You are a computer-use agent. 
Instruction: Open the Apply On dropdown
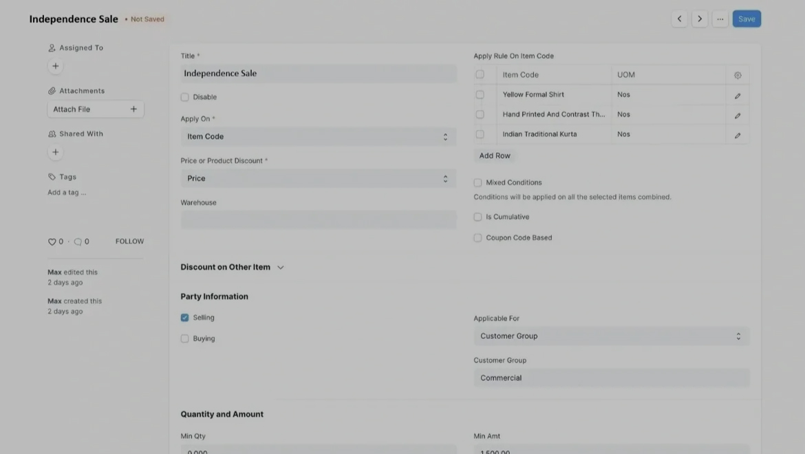[318, 136]
